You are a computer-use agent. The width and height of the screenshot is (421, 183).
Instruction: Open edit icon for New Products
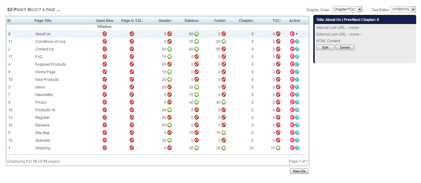[292, 79]
